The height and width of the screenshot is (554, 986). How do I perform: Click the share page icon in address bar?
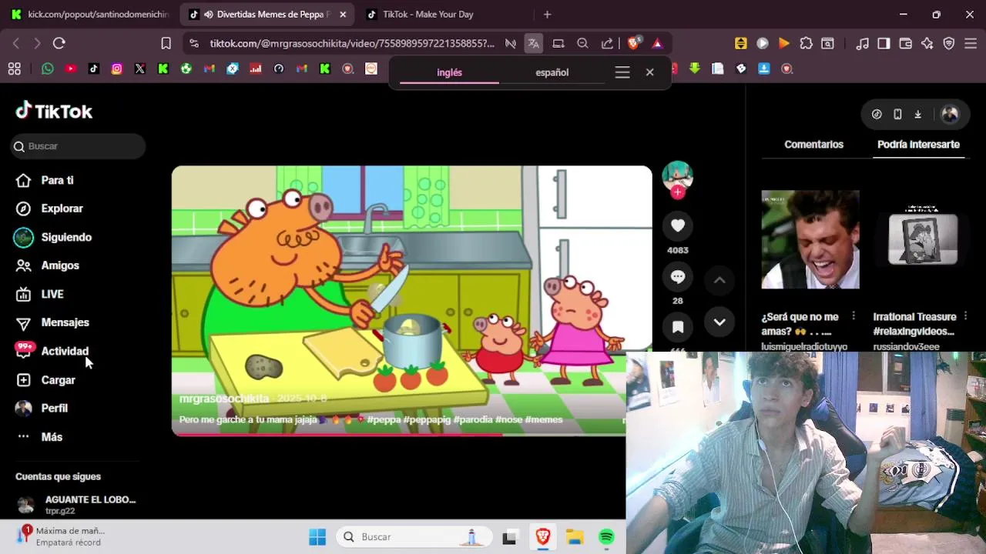(607, 44)
